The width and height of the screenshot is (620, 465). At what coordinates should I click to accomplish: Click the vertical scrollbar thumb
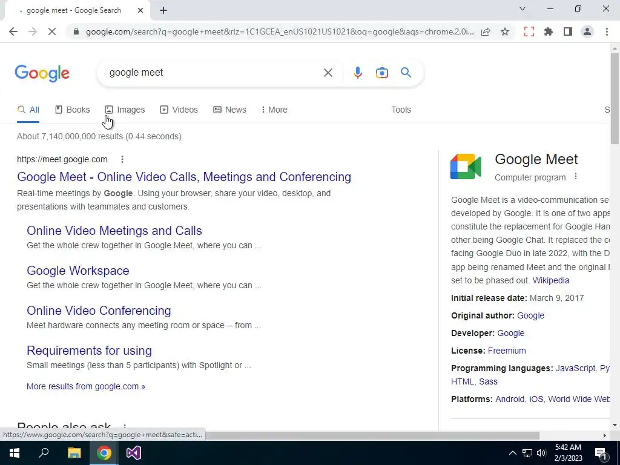click(615, 98)
